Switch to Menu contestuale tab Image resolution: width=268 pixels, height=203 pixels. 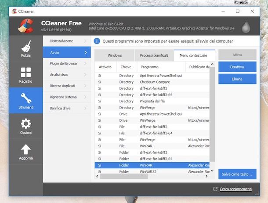[x=194, y=55]
